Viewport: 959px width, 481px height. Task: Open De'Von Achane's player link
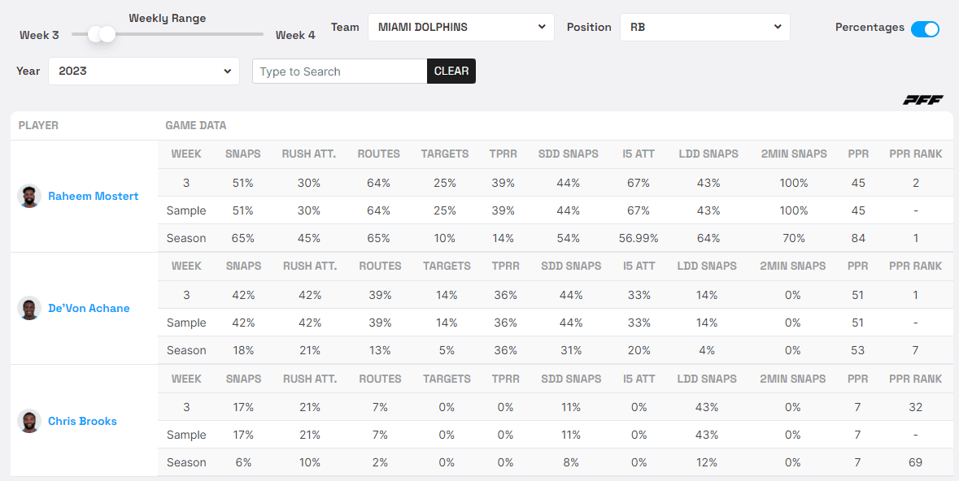89,308
